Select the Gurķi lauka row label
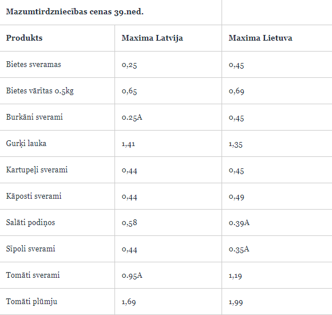This screenshot has width=332, height=315. click(x=26, y=144)
